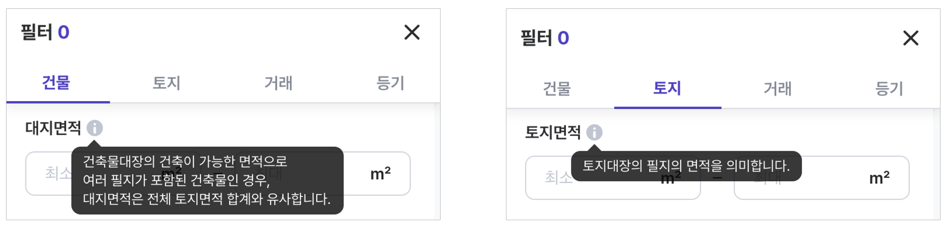The width and height of the screenshot is (947, 229).
Task: Select 건물 tab in left panel
Action: pyautogui.click(x=56, y=83)
